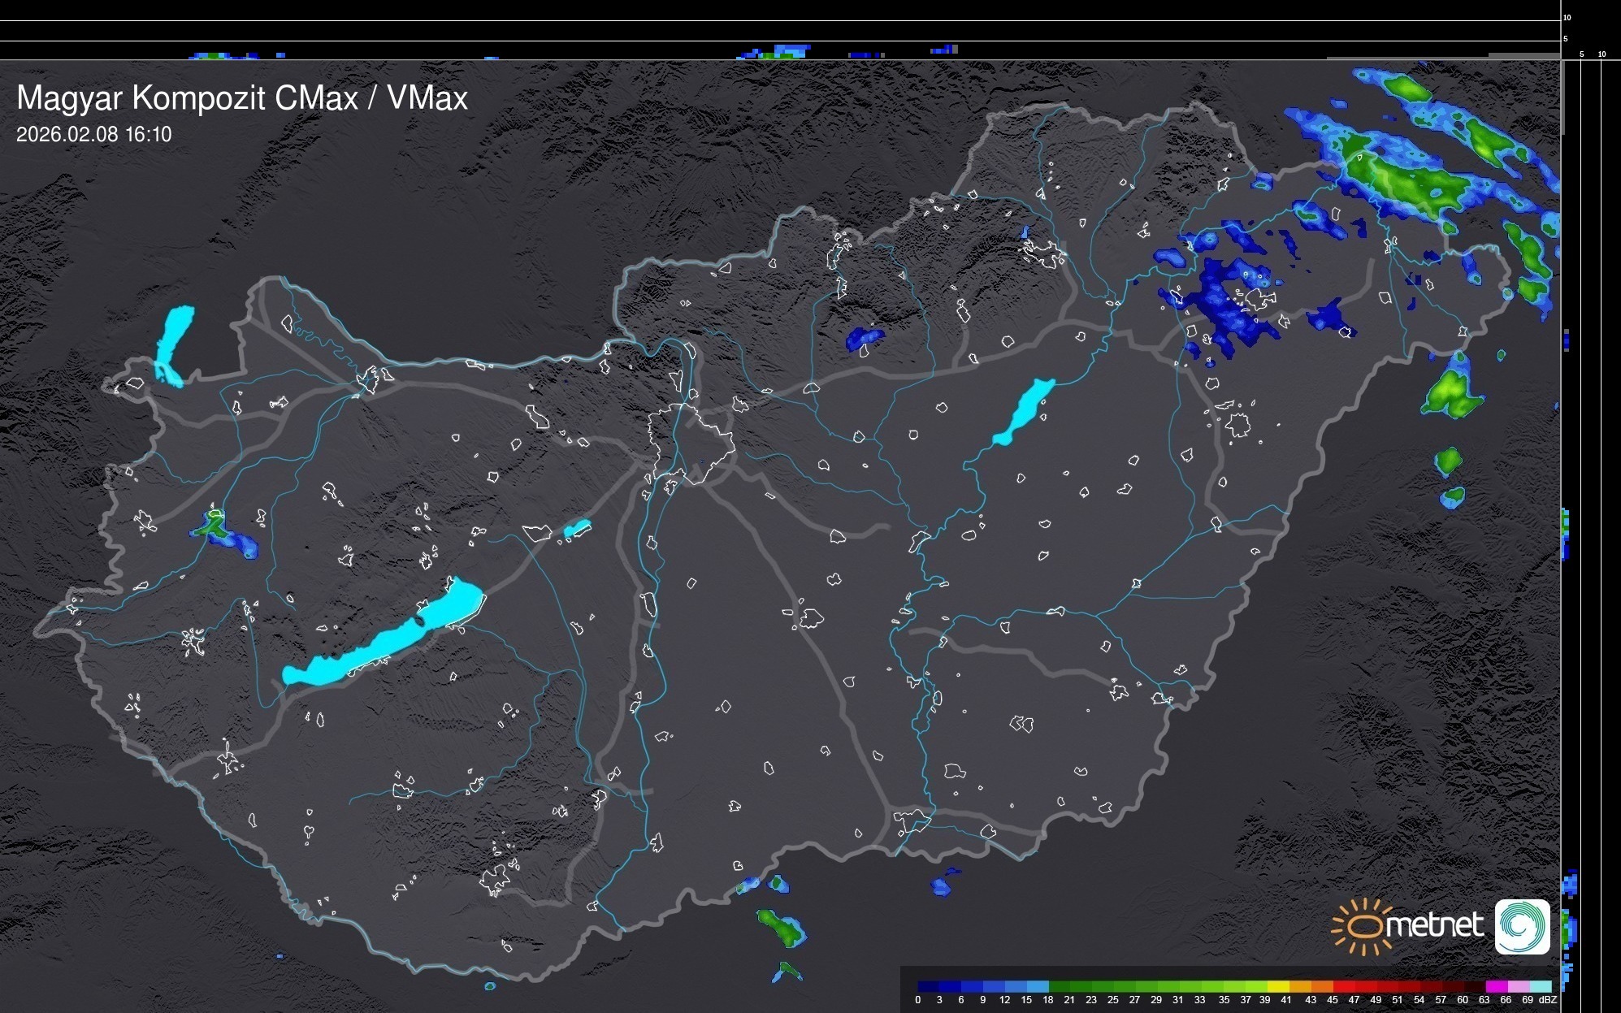The width and height of the screenshot is (1621, 1013).
Task: Click the cyan Lake Tisza in the east
Action: (x=1024, y=412)
